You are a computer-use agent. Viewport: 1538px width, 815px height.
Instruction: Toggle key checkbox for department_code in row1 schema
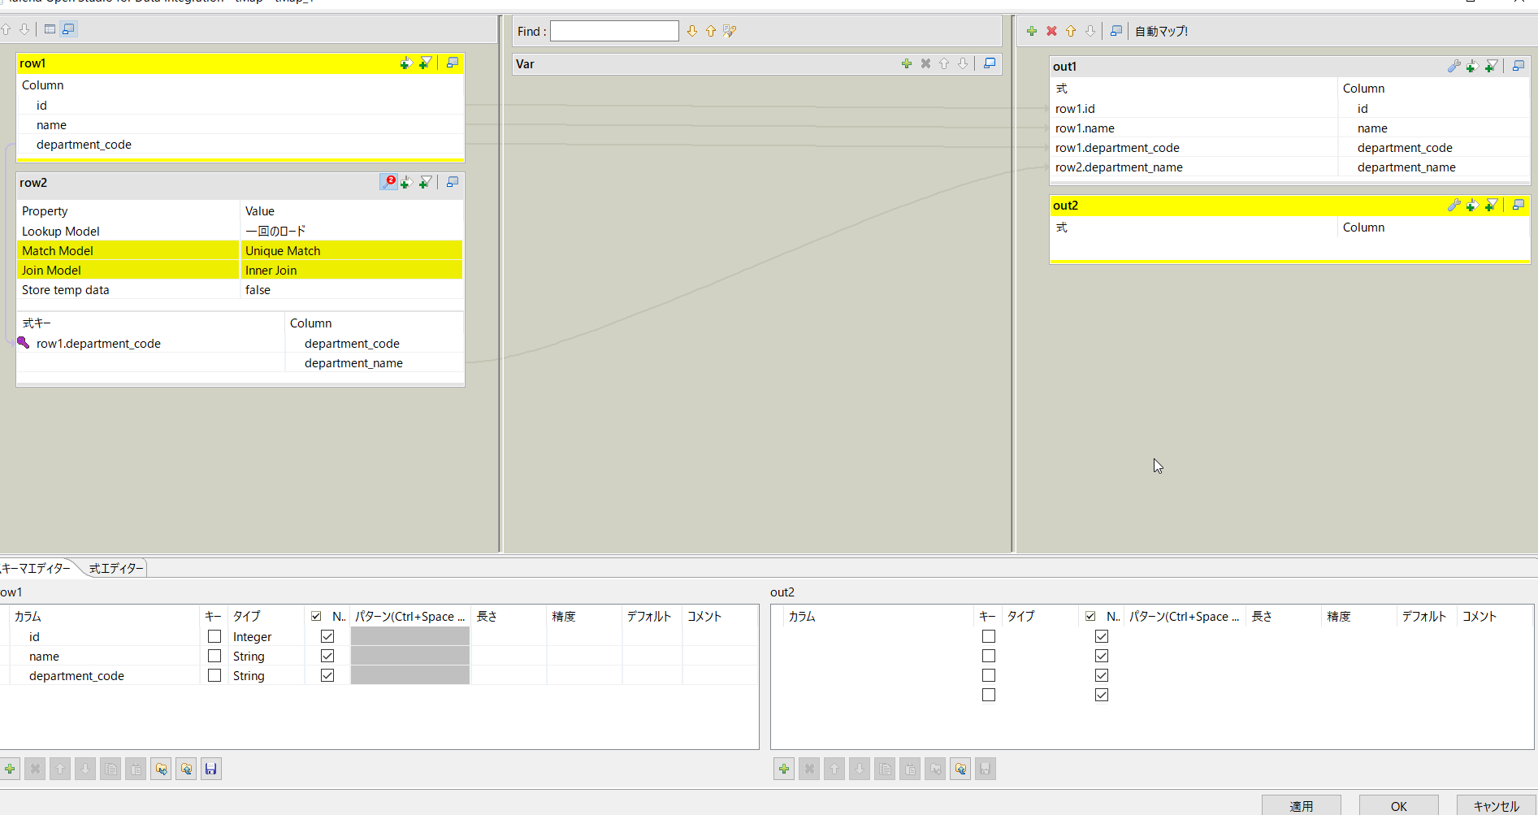point(214,675)
